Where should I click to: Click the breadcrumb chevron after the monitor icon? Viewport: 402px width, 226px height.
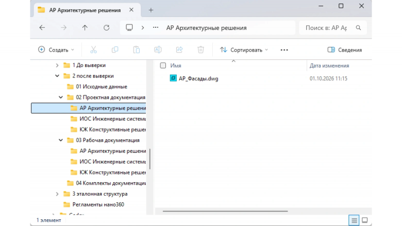(x=143, y=28)
